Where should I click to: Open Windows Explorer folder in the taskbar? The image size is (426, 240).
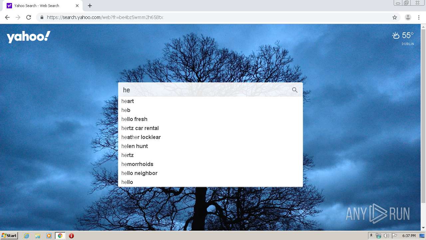(x=38, y=236)
